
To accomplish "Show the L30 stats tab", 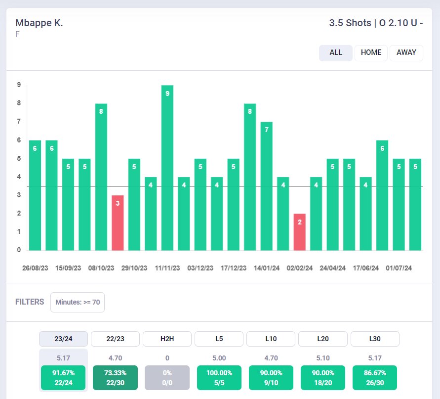I will pos(374,339).
